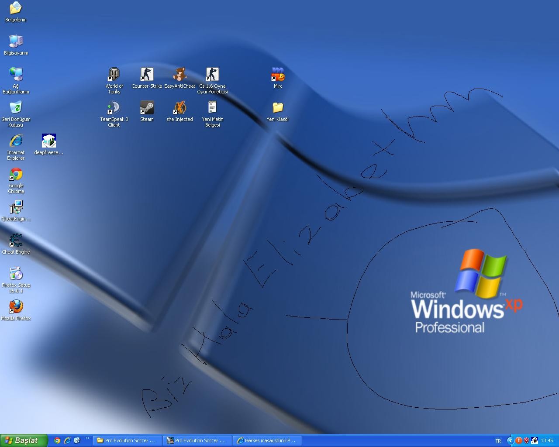
Task: Select the Firefox Setup 16.0.1 installer
Action: pyautogui.click(x=16, y=273)
